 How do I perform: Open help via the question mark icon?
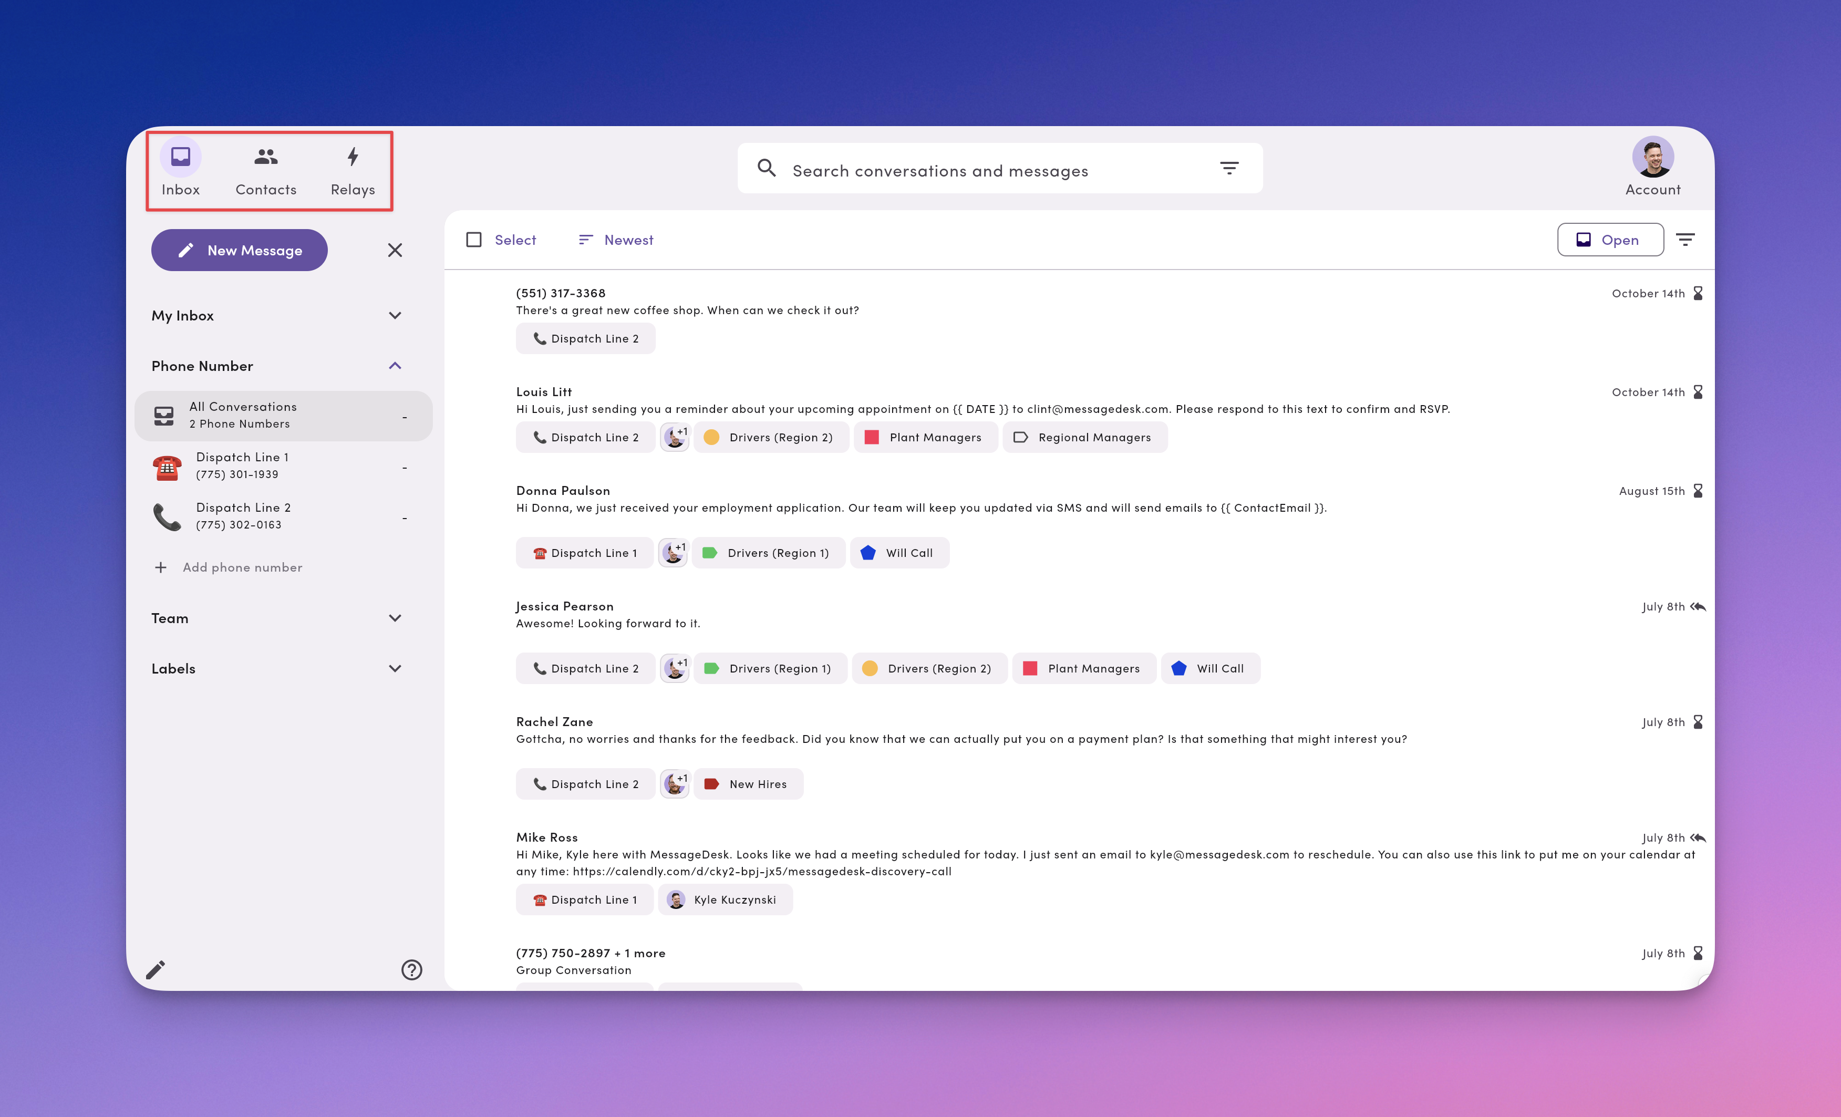click(412, 969)
